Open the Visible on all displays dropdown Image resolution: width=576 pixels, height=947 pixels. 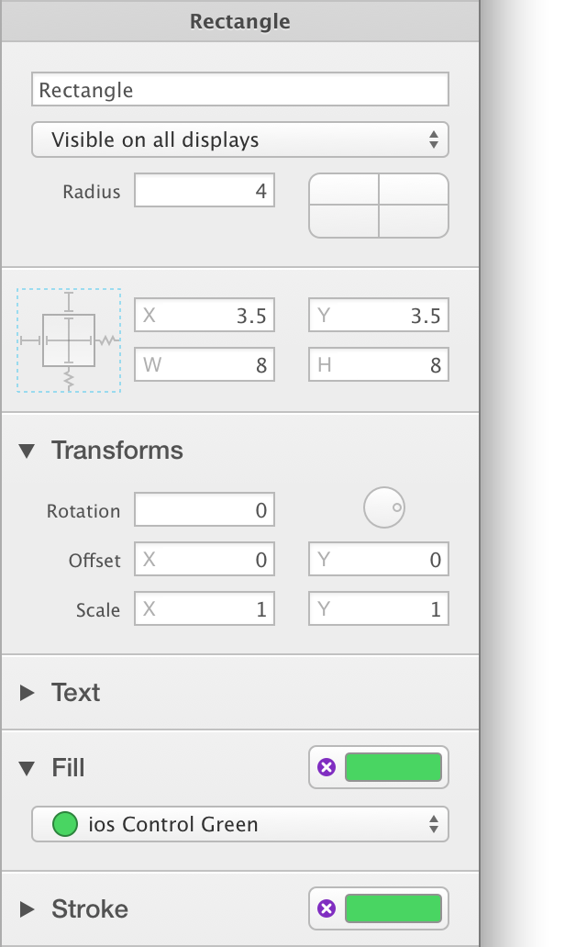pyautogui.click(x=239, y=139)
